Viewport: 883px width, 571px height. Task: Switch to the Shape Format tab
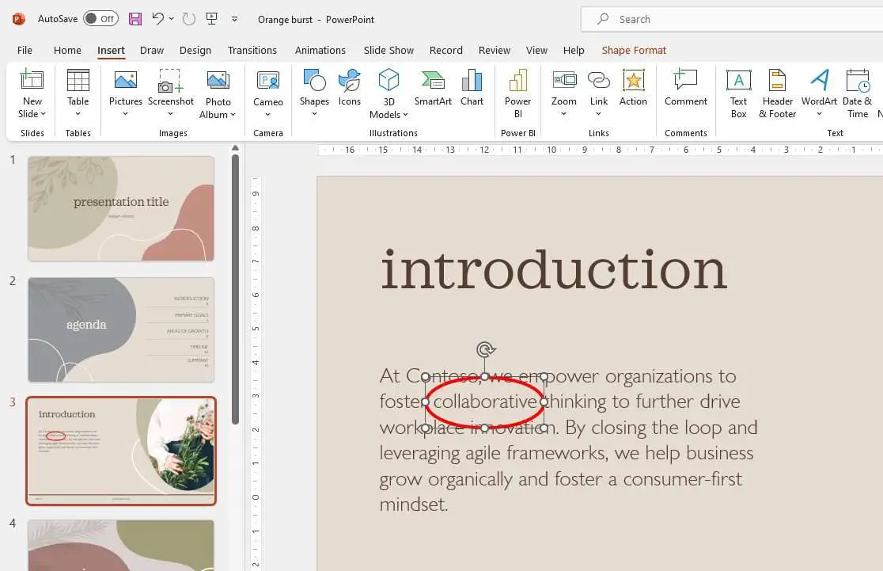pyautogui.click(x=634, y=50)
